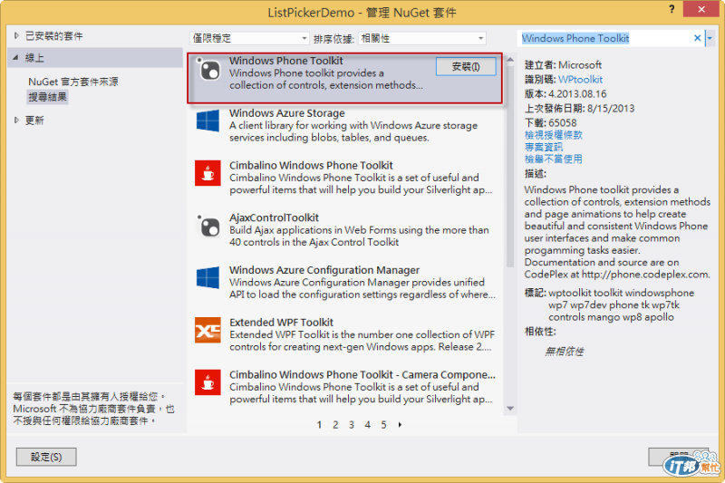This screenshot has width=725, height=483.
Task: Click the 無相依性 dependency text
Action: 564,352
